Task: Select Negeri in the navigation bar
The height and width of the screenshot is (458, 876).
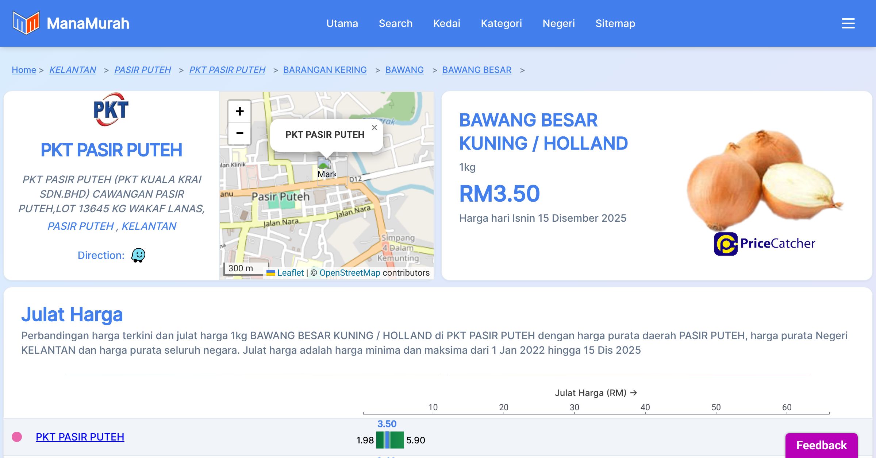Action: 558,23
